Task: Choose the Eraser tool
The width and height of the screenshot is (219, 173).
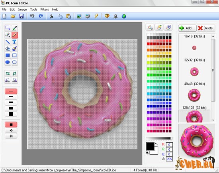Action: pyautogui.click(x=8, y=35)
